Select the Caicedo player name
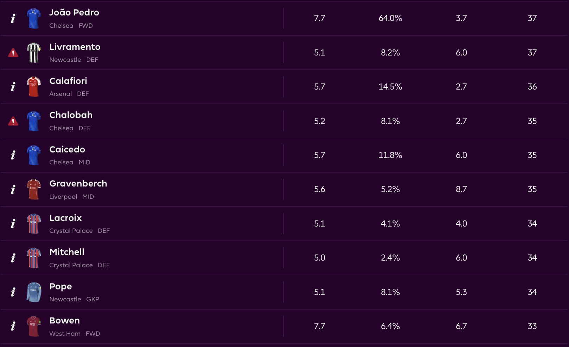 point(67,150)
